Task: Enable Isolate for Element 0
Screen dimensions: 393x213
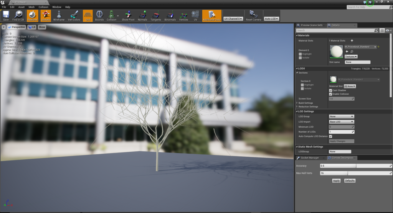Action: pyautogui.click(x=300, y=58)
